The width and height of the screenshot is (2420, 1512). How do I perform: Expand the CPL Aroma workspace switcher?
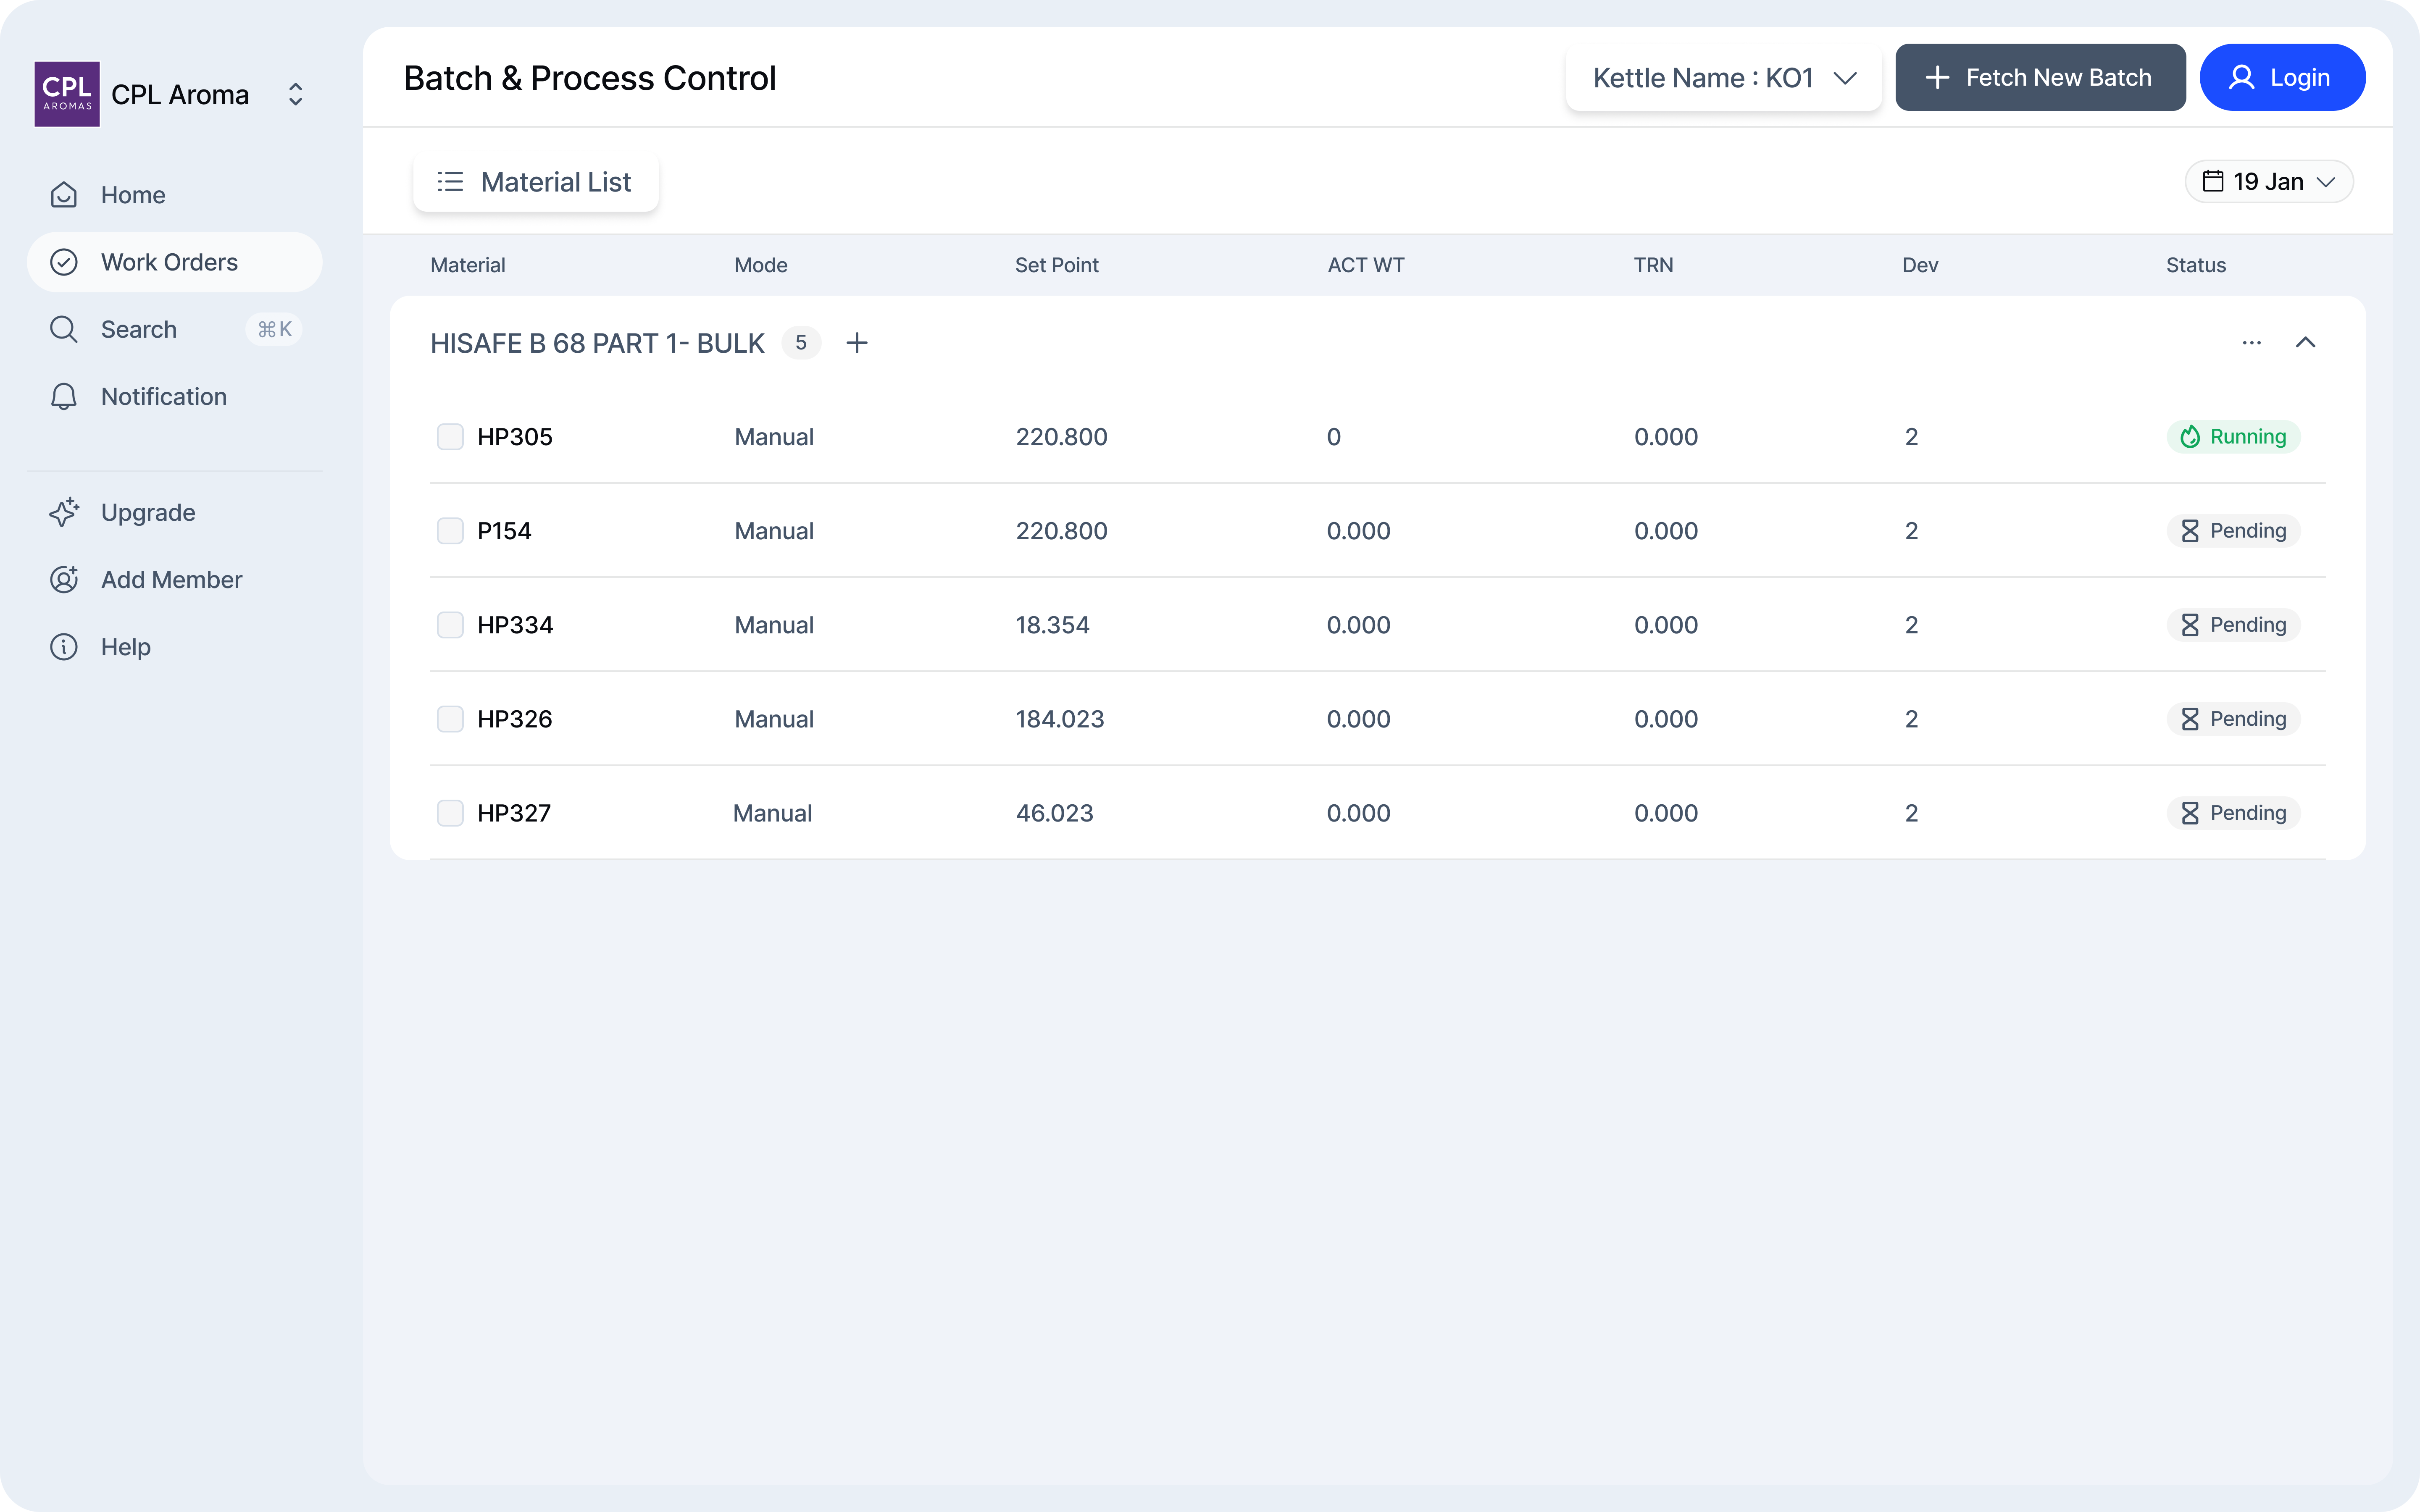coord(295,94)
